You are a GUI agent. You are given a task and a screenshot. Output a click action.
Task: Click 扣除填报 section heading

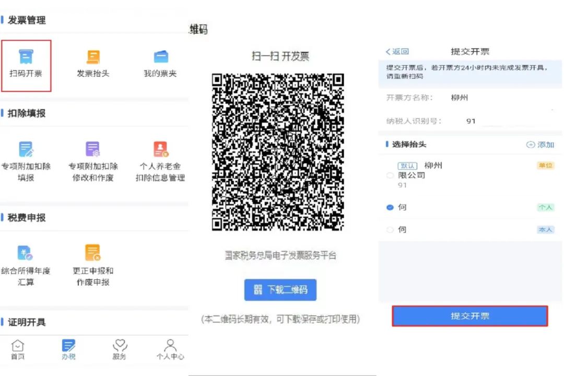coord(27,113)
